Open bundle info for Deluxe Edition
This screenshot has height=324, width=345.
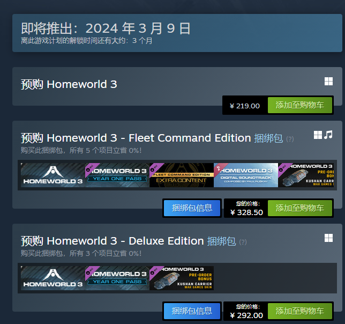(192, 311)
